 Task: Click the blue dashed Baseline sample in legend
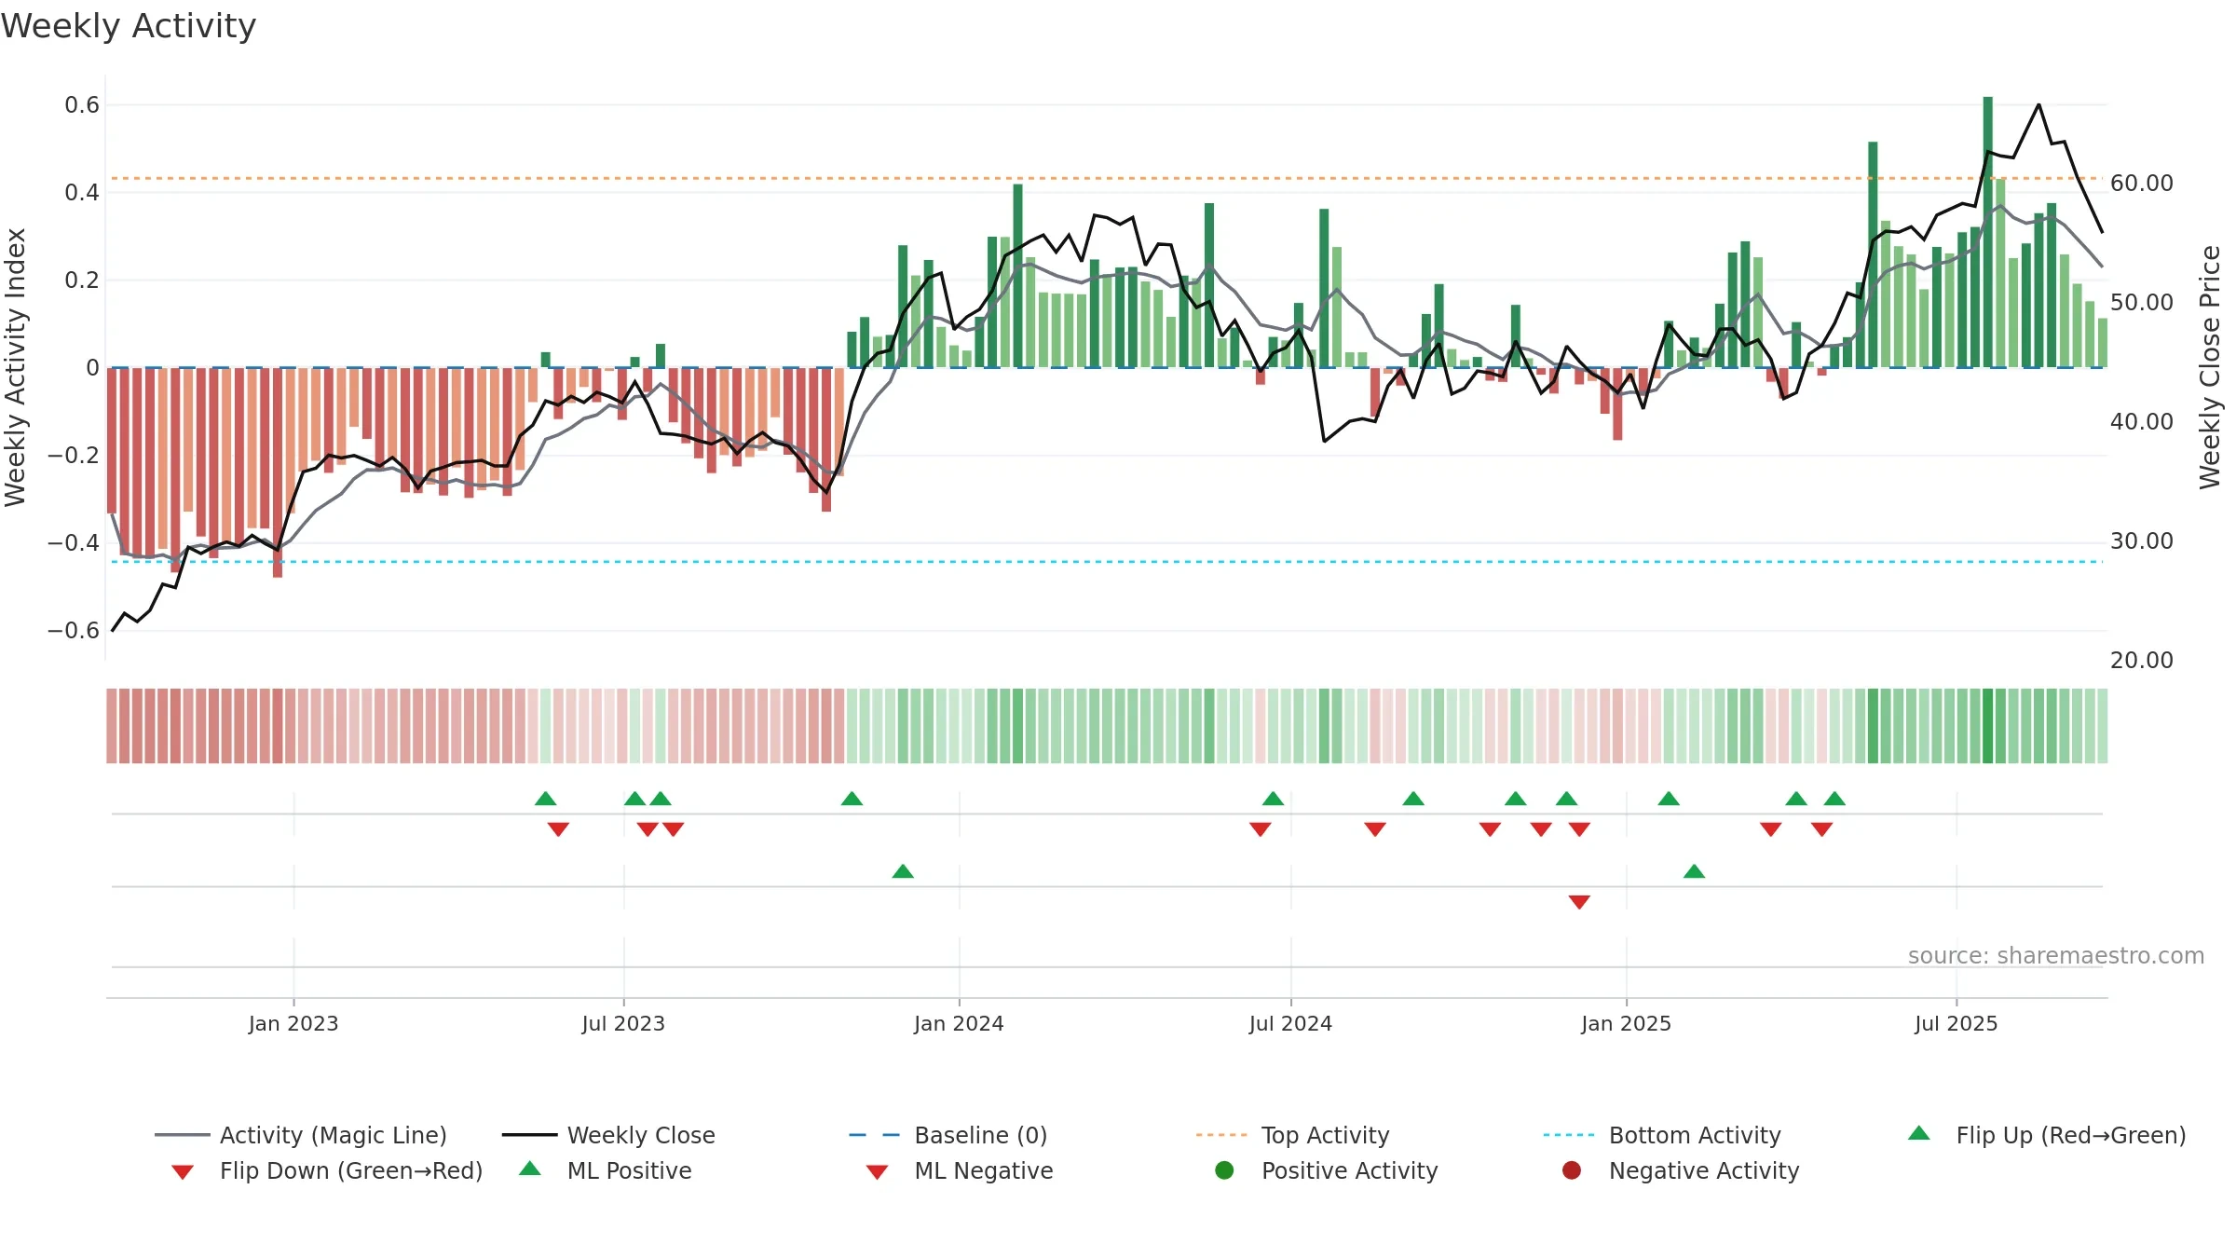pos(876,1135)
